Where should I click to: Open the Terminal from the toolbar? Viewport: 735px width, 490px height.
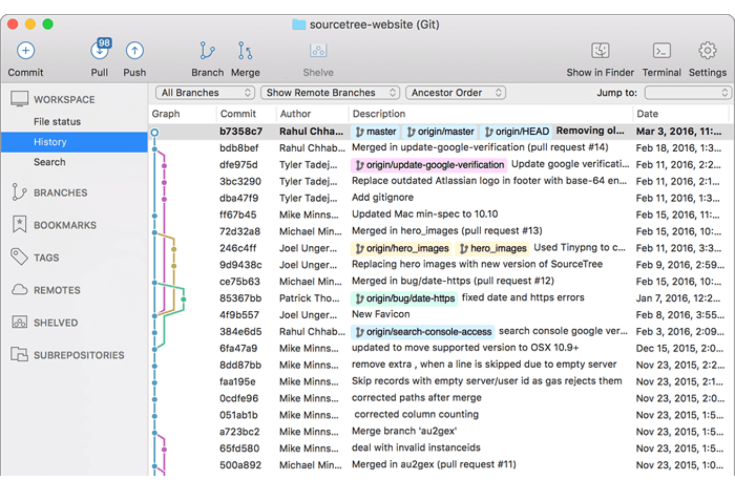click(x=661, y=51)
